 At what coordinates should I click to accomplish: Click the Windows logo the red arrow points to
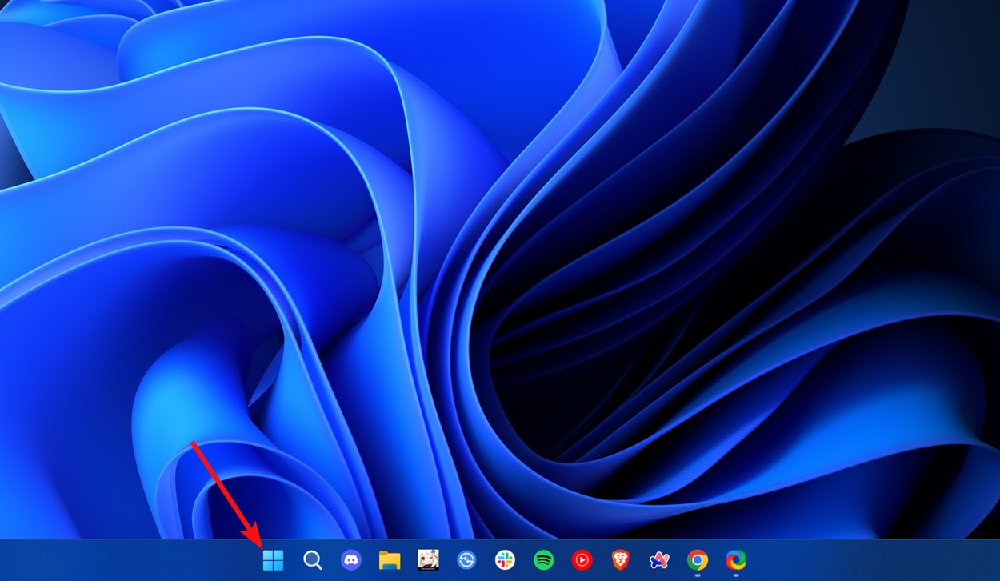(274, 560)
